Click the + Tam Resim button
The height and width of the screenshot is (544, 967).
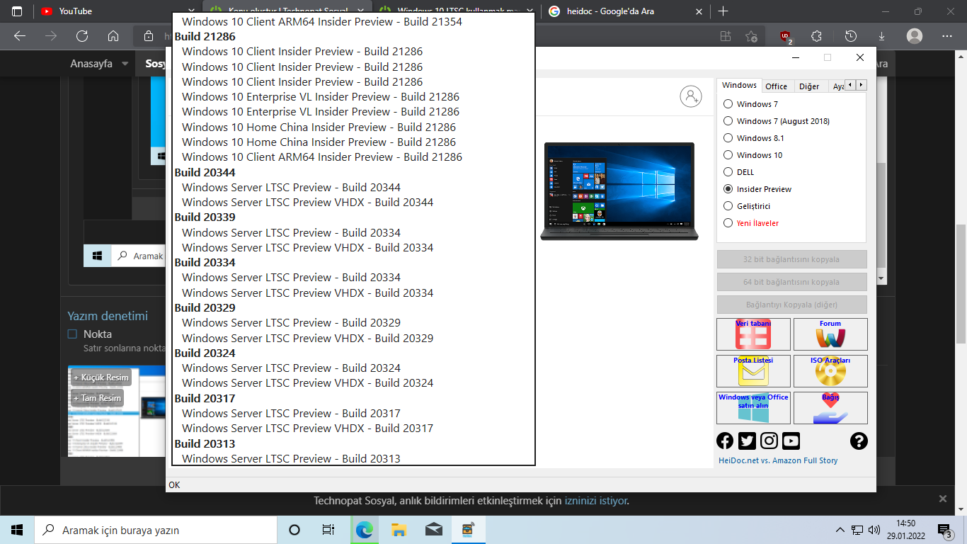click(97, 398)
